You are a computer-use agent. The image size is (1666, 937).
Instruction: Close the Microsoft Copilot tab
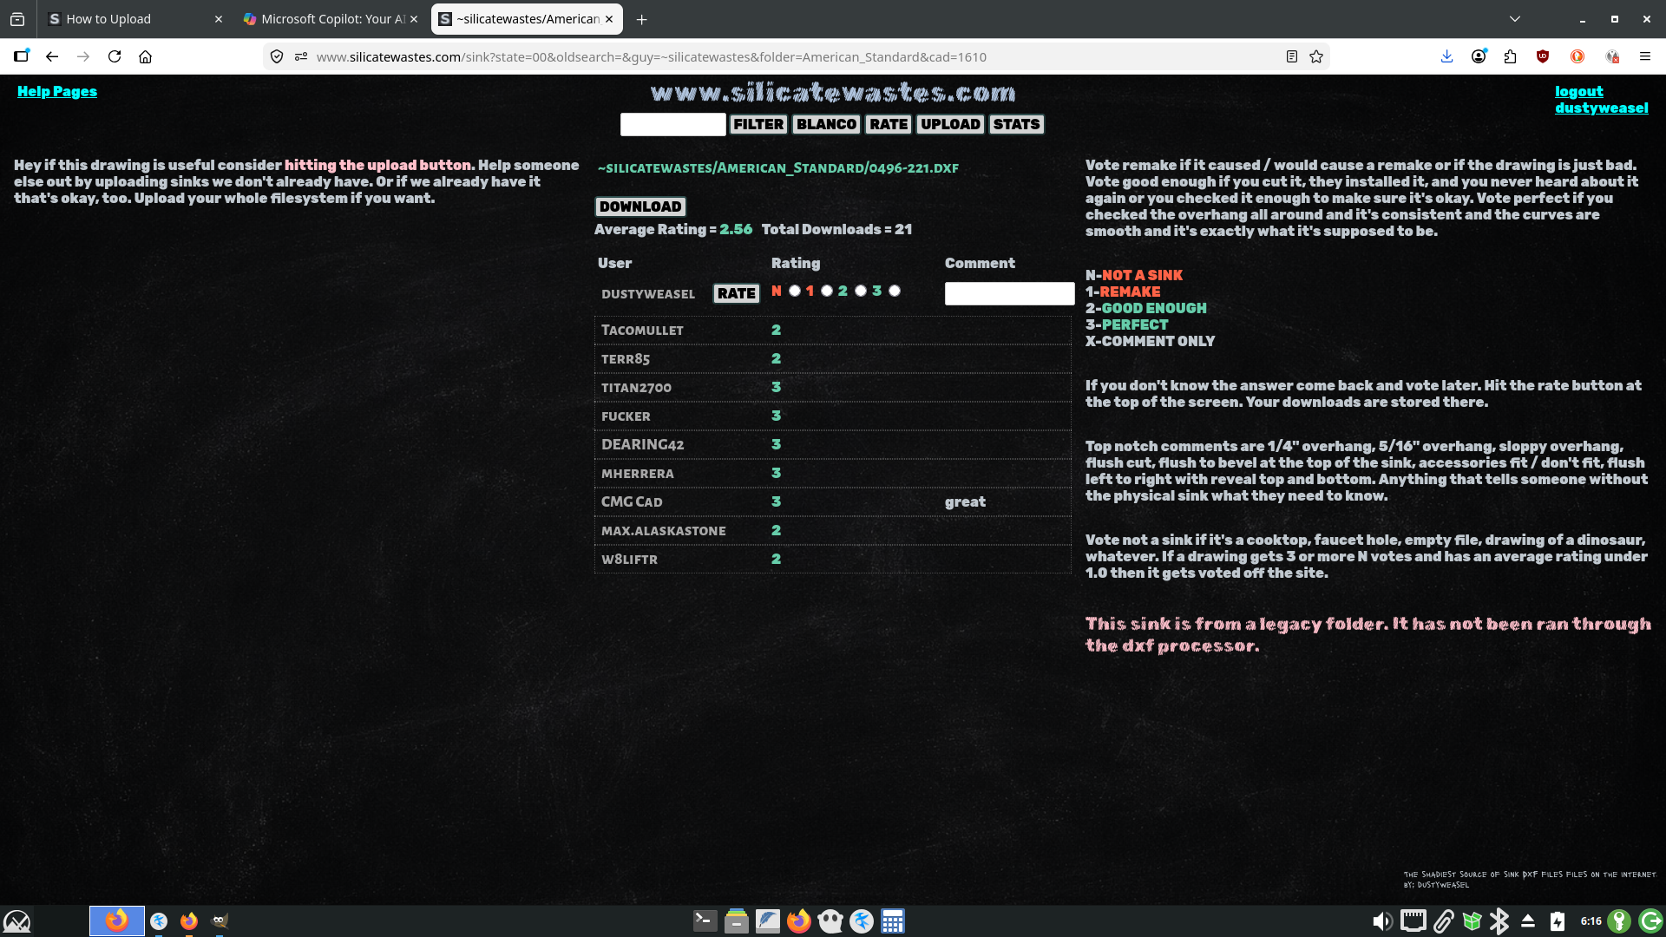point(414,19)
